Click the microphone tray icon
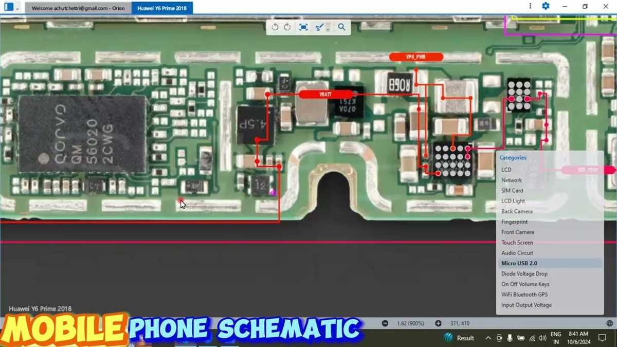 point(510,338)
